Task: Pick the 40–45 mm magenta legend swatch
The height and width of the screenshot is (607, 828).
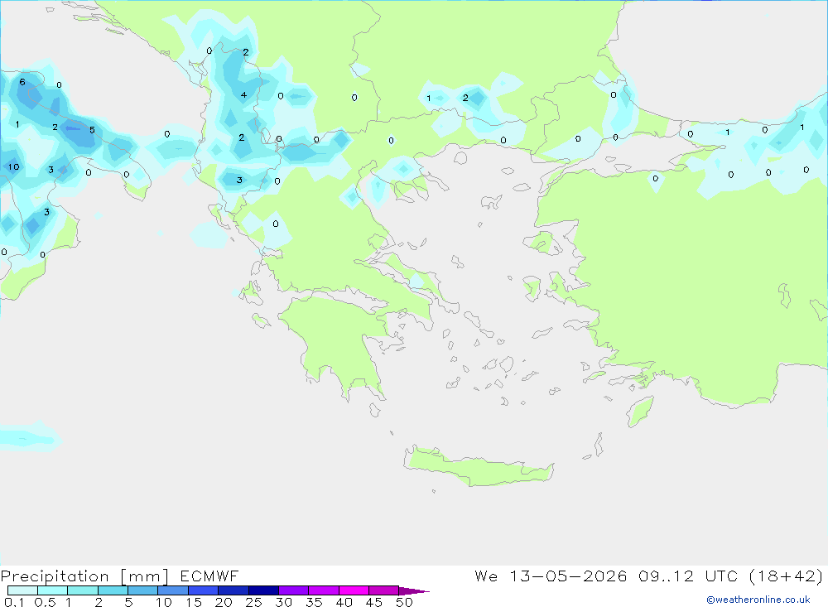Action: click(x=354, y=590)
